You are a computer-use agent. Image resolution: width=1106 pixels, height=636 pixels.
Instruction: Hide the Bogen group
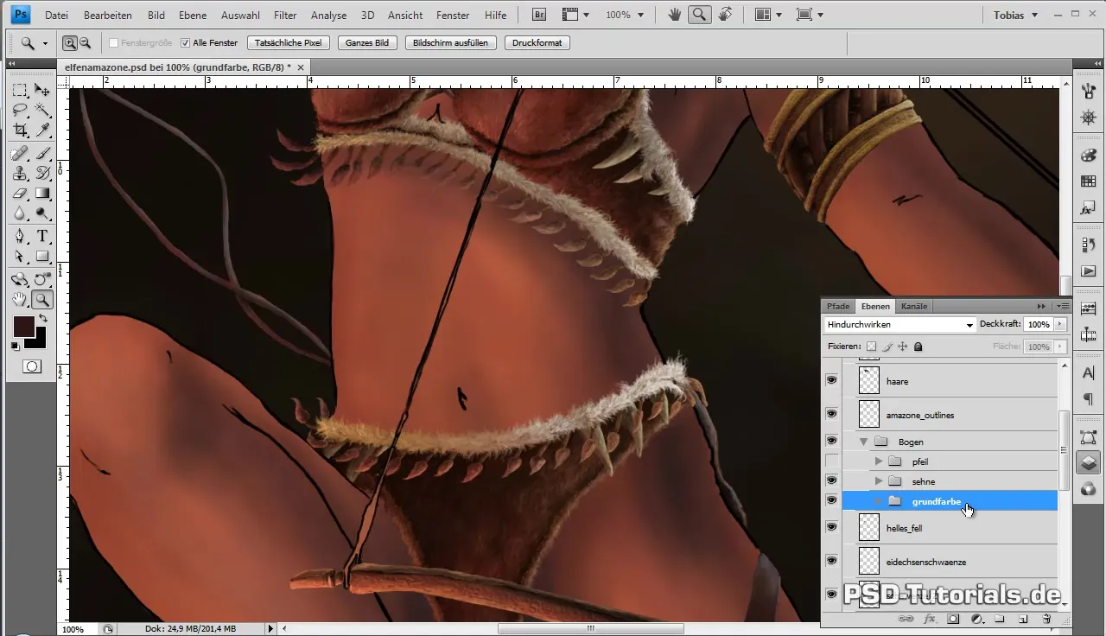[832, 441]
